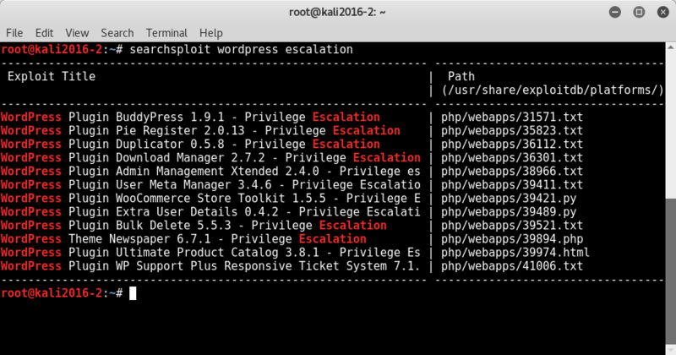Click path php/webapps/39411.txt
Viewport: 676px width, 355px height.
[512, 184]
